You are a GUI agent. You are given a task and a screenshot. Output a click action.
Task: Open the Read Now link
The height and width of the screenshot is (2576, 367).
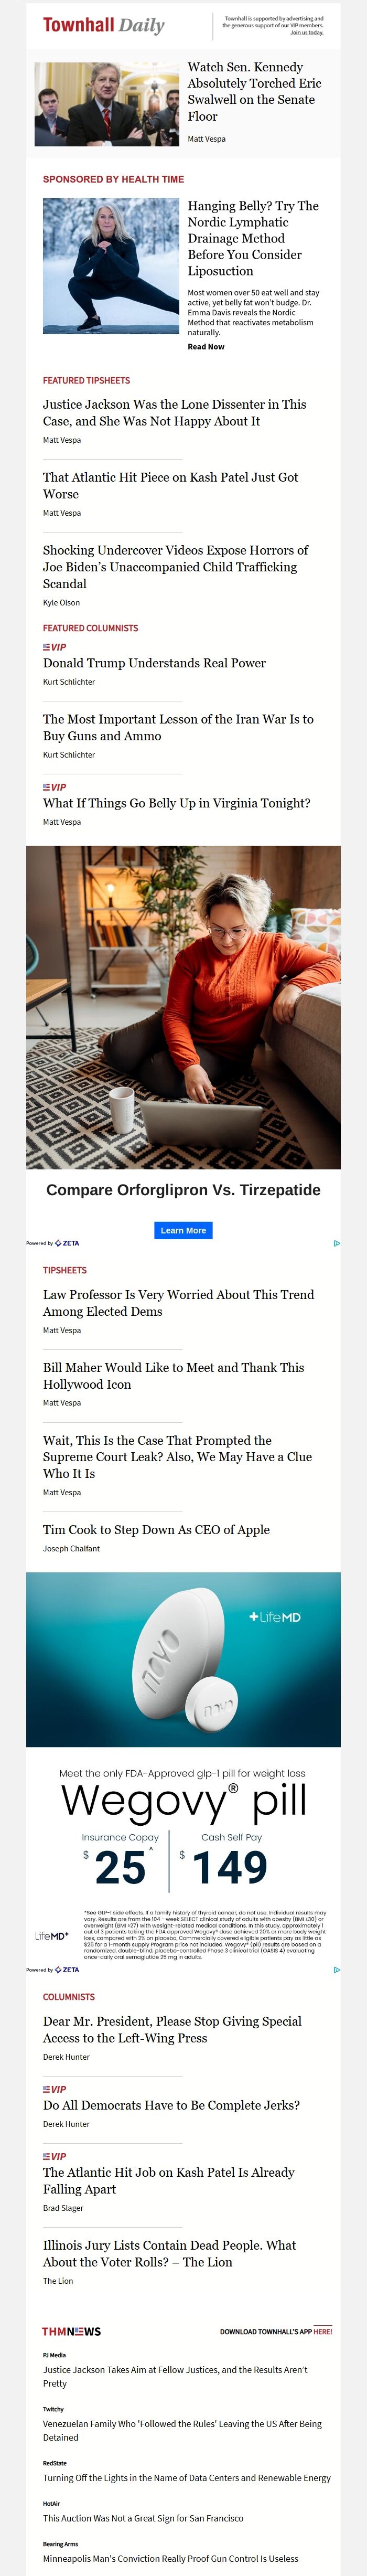[x=206, y=347]
